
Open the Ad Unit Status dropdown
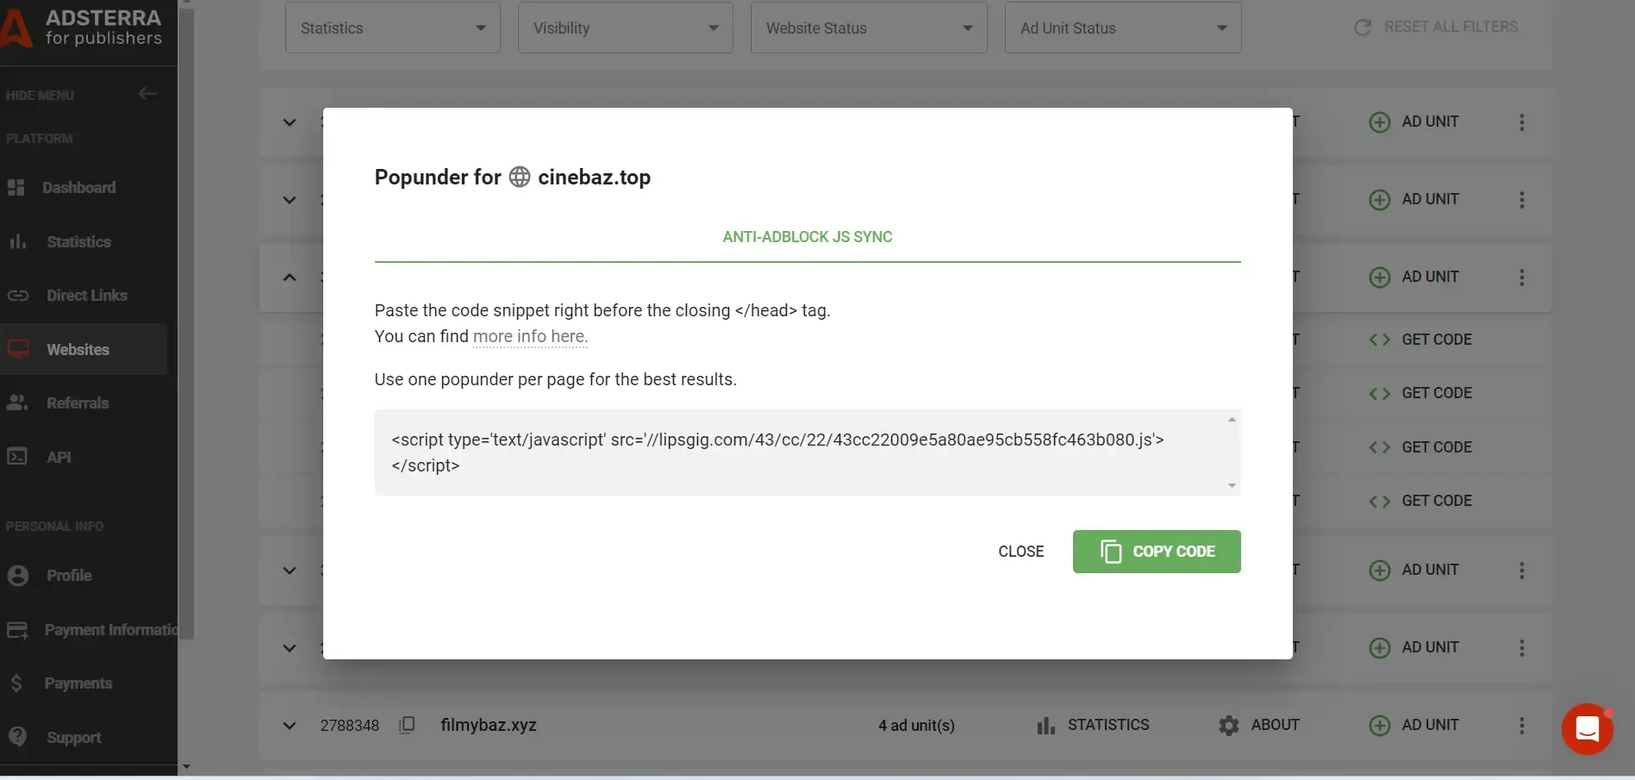[x=1123, y=28]
